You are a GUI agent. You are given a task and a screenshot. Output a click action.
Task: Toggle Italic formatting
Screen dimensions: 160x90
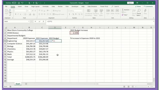(x=18, y=14)
